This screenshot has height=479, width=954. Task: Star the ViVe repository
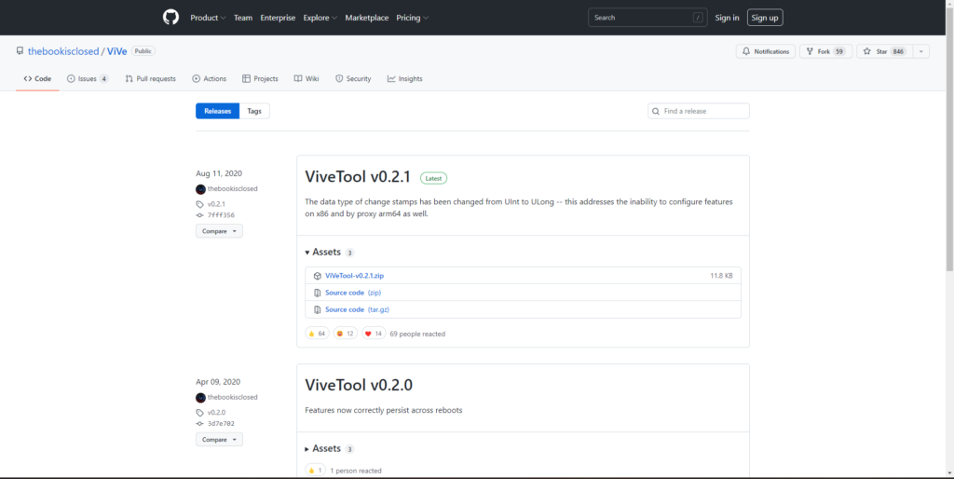(x=885, y=52)
